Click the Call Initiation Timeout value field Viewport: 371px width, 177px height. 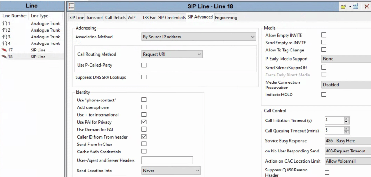tap(334, 120)
